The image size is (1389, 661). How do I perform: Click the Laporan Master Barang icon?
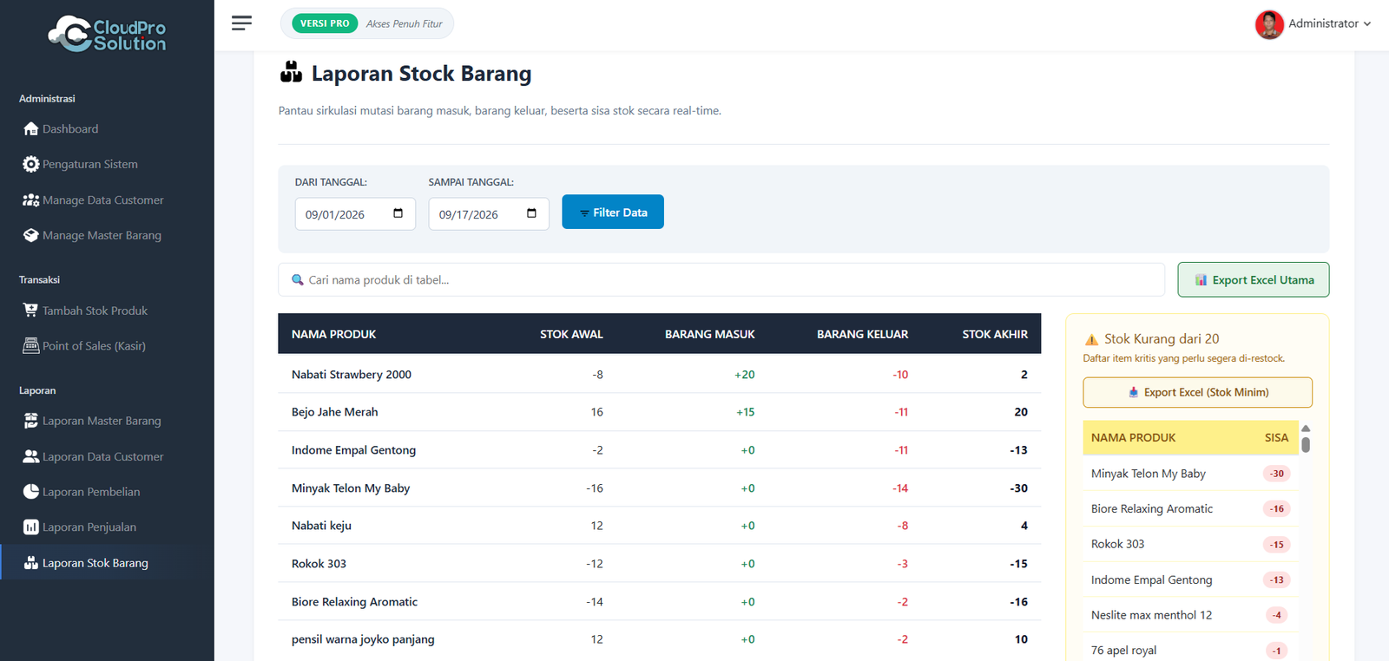click(x=30, y=421)
